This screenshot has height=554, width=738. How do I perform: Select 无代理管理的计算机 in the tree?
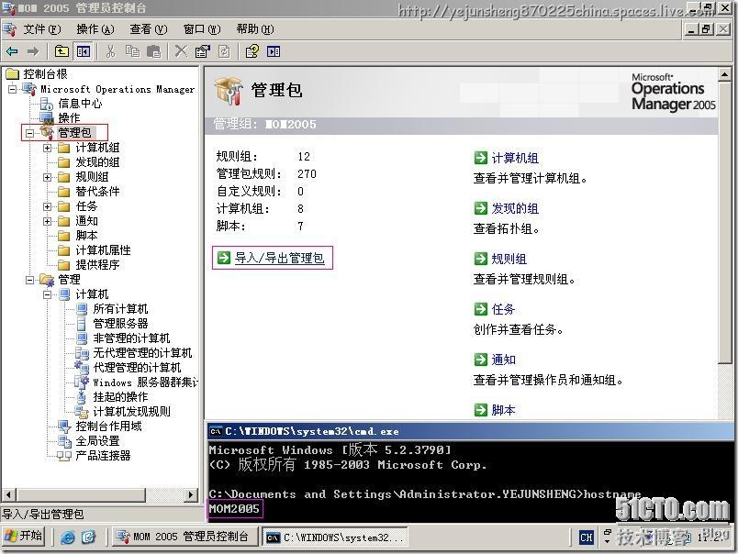pos(142,353)
